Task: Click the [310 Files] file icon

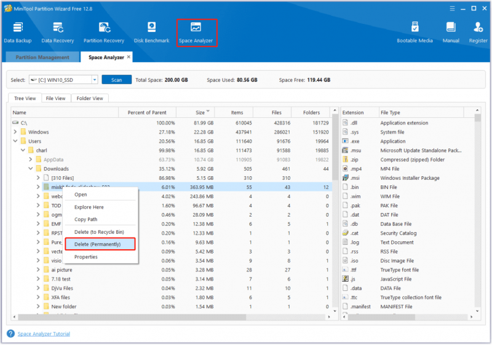Action: [x=46, y=178]
